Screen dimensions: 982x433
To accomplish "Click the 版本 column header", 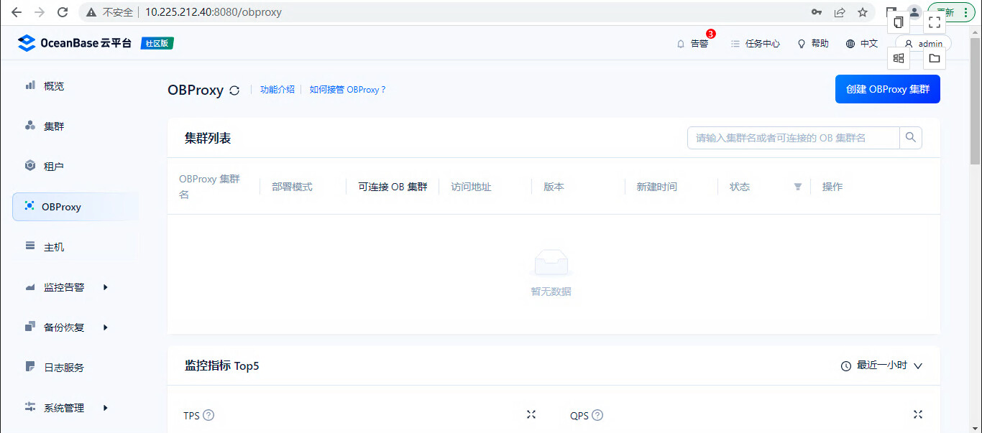I will 554,187.
